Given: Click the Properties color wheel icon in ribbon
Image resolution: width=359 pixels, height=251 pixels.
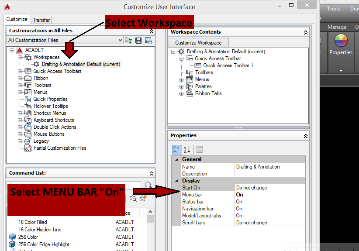Looking at the screenshot, I should [341, 41].
